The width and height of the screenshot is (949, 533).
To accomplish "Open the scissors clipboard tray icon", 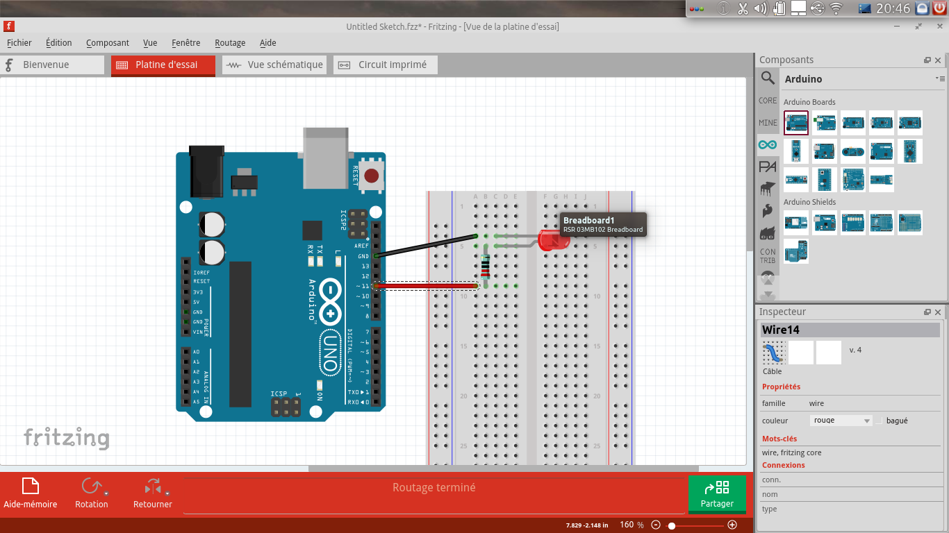I will pyautogui.click(x=742, y=8).
